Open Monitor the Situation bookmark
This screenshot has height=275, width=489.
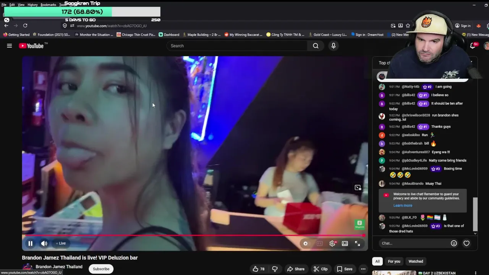[x=94, y=35]
